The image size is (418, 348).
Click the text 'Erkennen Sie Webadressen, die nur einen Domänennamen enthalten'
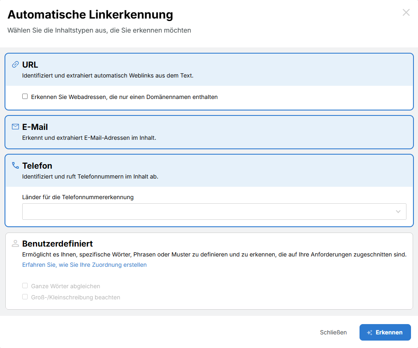click(124, 97)
